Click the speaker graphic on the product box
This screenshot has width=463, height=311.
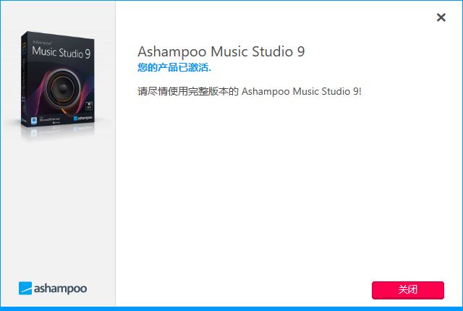tap(63, 88)
